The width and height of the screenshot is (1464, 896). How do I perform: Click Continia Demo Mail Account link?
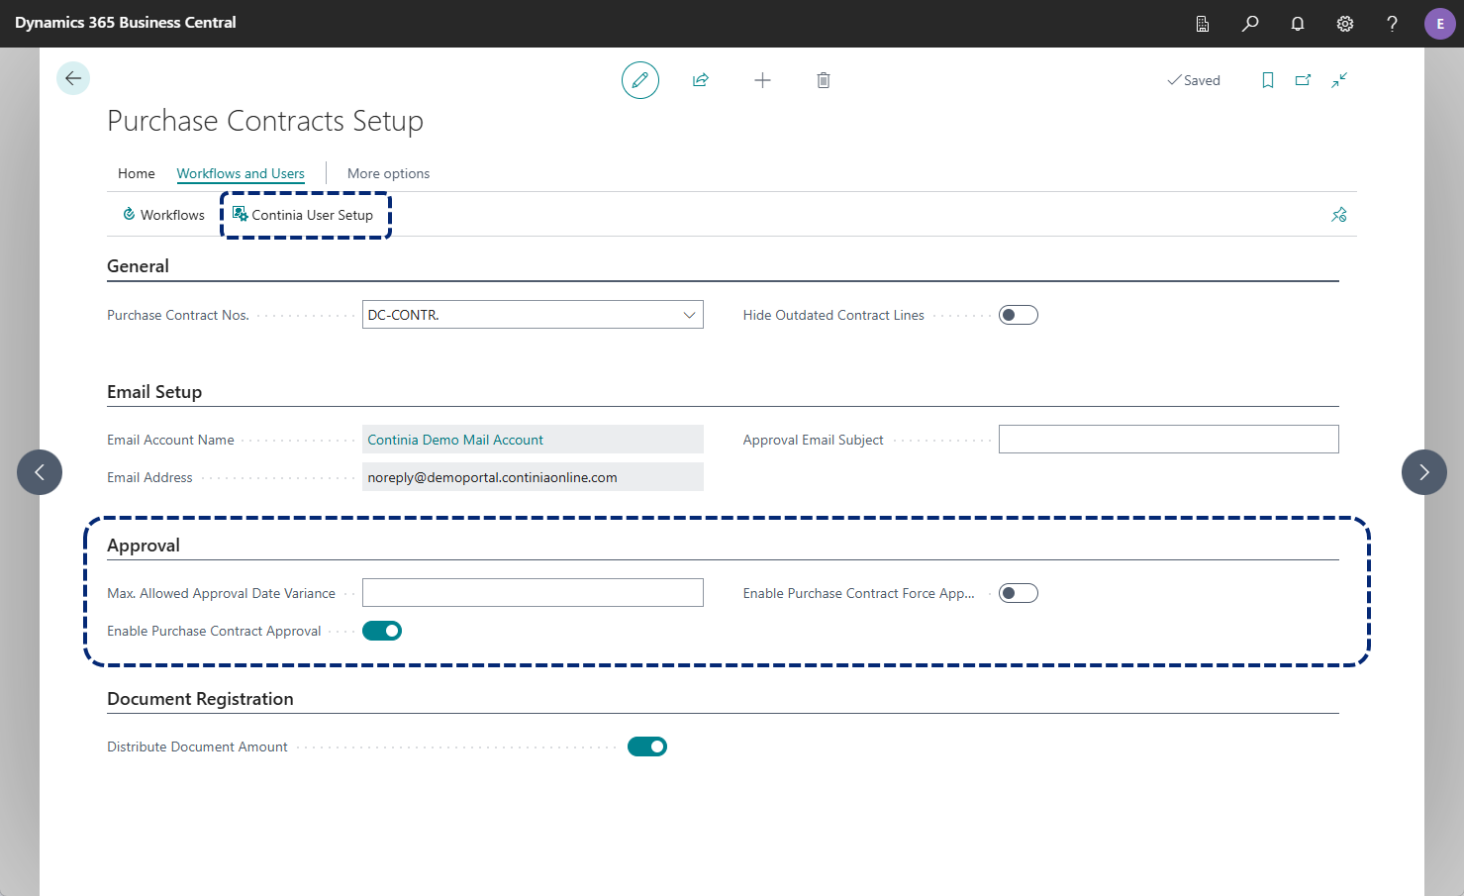click(455, 440)
